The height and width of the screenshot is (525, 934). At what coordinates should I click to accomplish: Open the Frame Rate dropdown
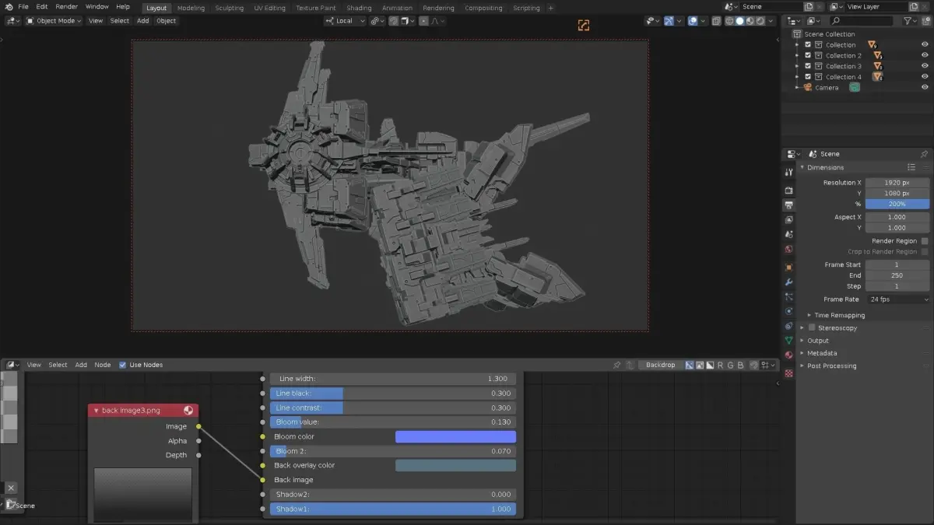(897, 299)
